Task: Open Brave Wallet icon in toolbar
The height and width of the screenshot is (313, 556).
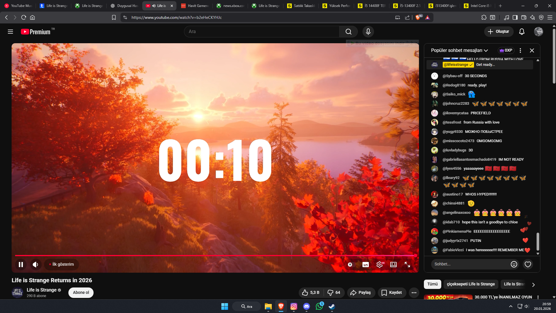Action: pos(524,17)
